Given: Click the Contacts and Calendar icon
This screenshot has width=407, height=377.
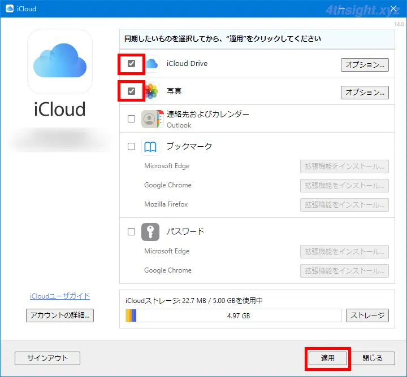Looking at the screenshot, I should point(153,119).
